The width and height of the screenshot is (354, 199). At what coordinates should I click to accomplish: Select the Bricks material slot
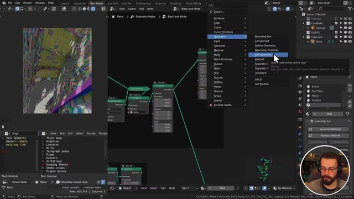pos(324,87)
